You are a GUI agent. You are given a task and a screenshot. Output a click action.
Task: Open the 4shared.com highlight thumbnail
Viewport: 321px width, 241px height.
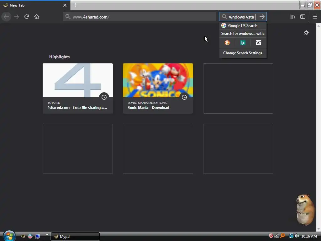78,80
